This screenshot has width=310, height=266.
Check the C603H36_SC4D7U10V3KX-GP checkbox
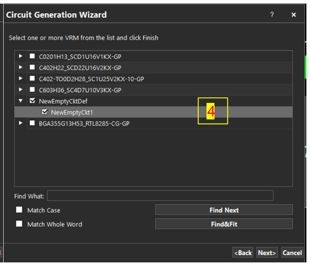pos(32,89)
